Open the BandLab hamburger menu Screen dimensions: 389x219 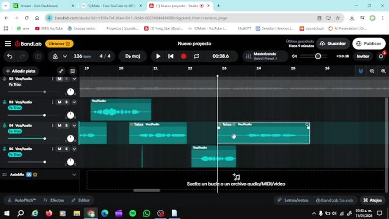coord(8,43)
